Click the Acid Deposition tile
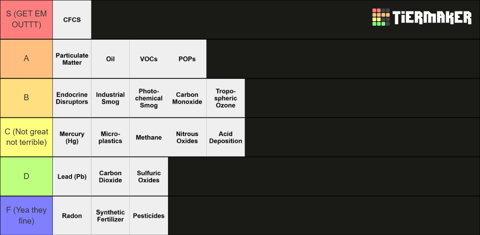Screen dimensions: 480x235 (226, 137)
